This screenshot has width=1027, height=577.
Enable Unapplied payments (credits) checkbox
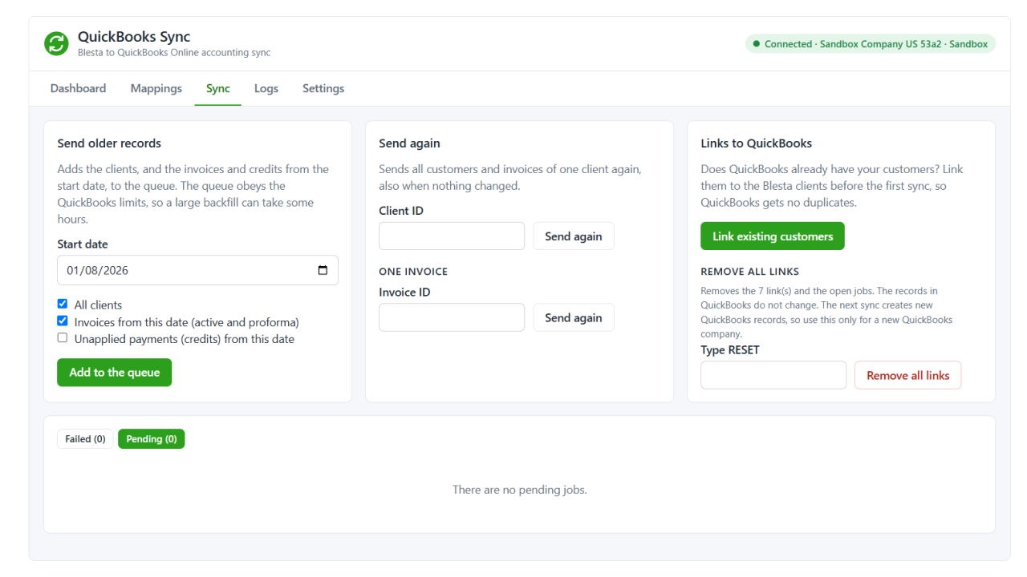click(63, 338)
